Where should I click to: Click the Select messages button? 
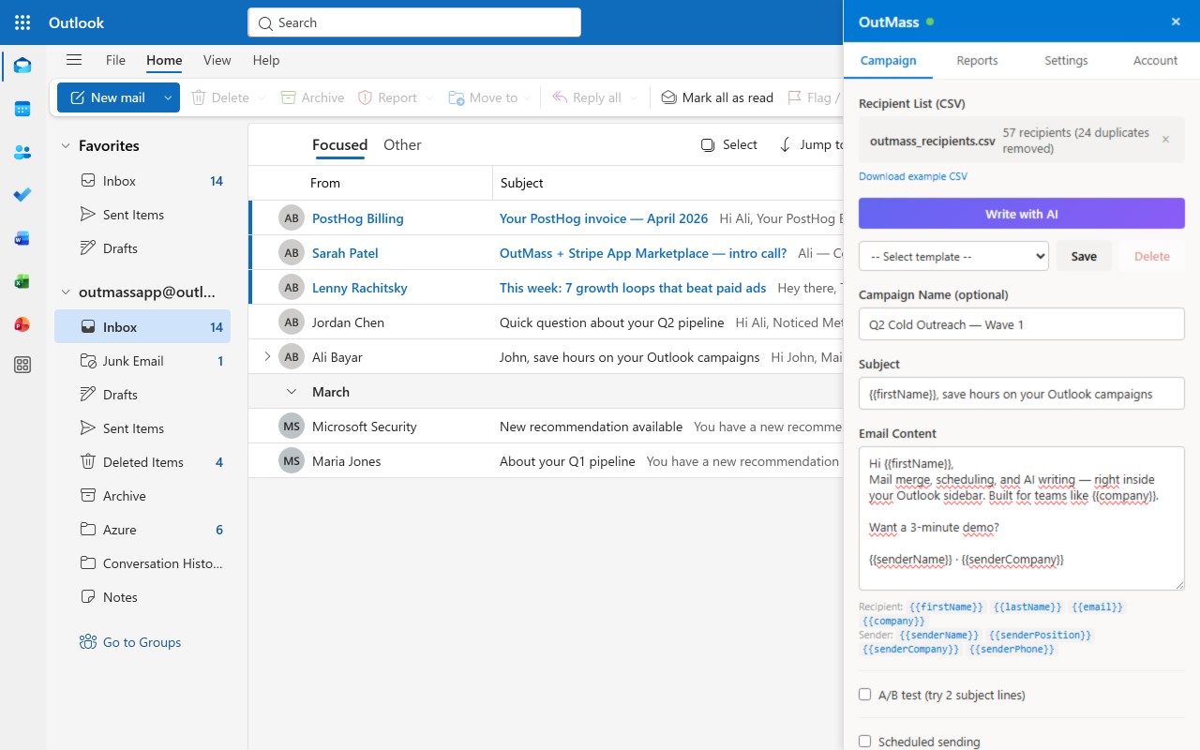pos(728,144)
